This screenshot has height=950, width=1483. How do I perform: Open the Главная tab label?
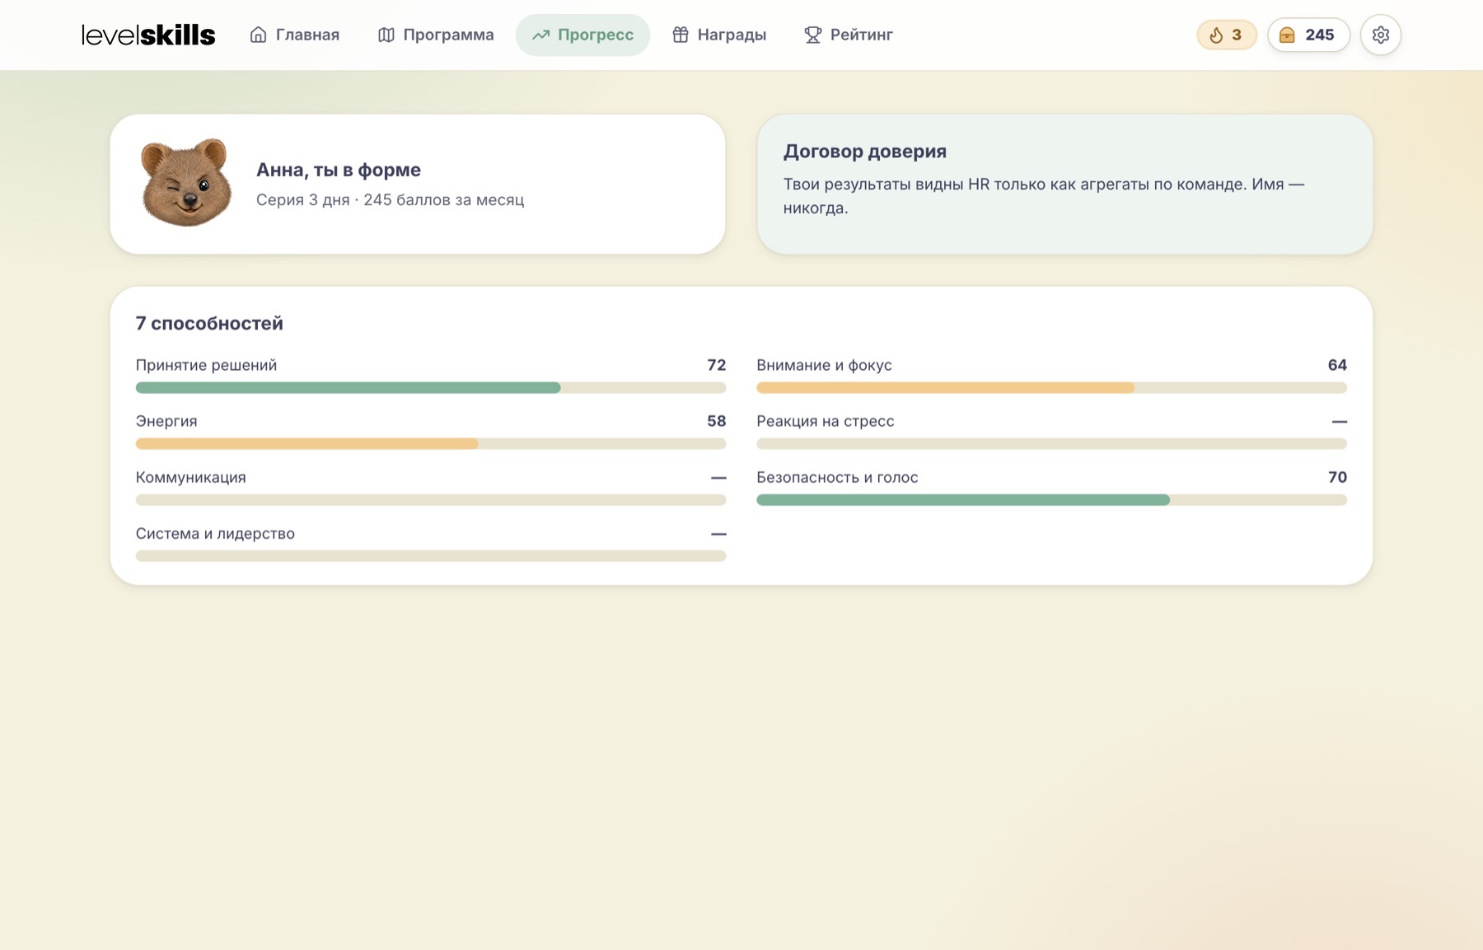pos(307,35)
